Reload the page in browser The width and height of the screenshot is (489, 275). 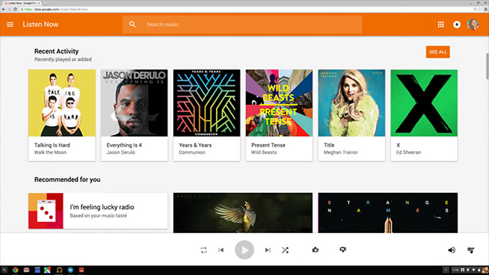tap(15, 10)
